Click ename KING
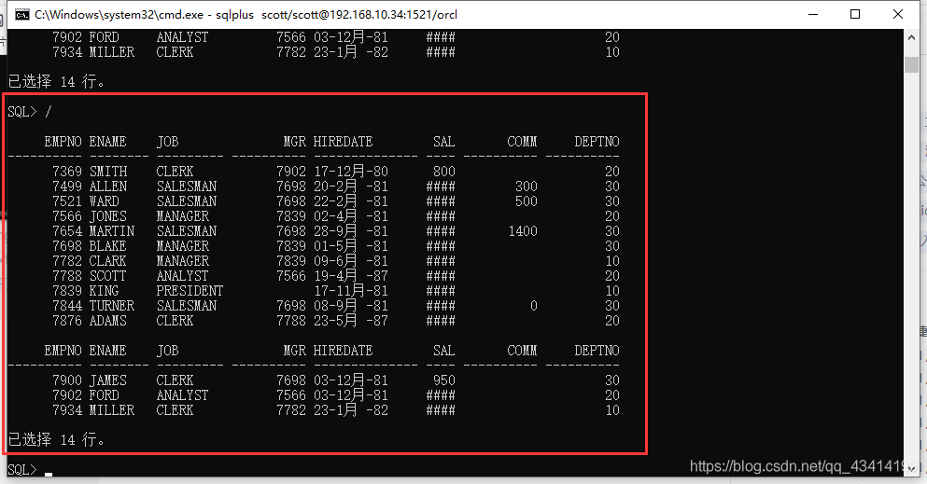927x484 pixels. pyautogui.click(x=104, y=291)
